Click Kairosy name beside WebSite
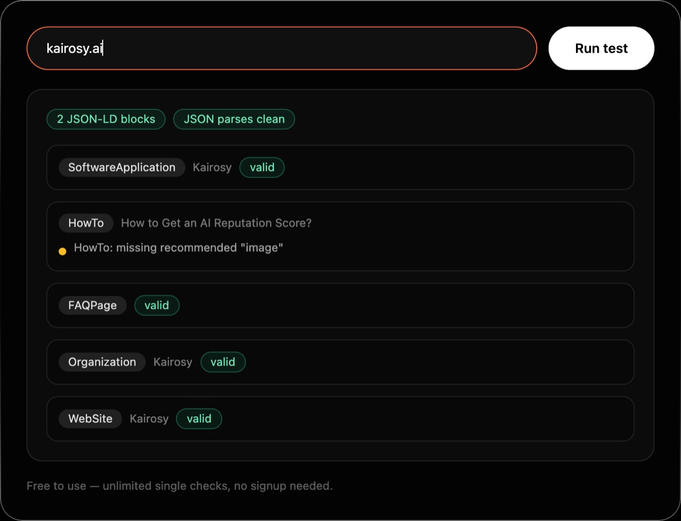 click(x=149, y=419)
